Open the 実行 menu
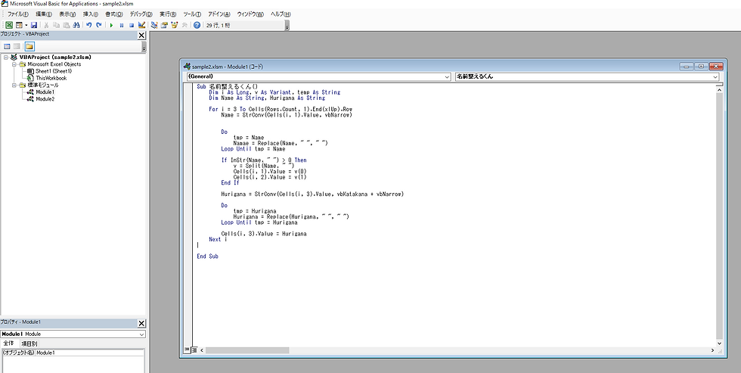 click(168, 14)
